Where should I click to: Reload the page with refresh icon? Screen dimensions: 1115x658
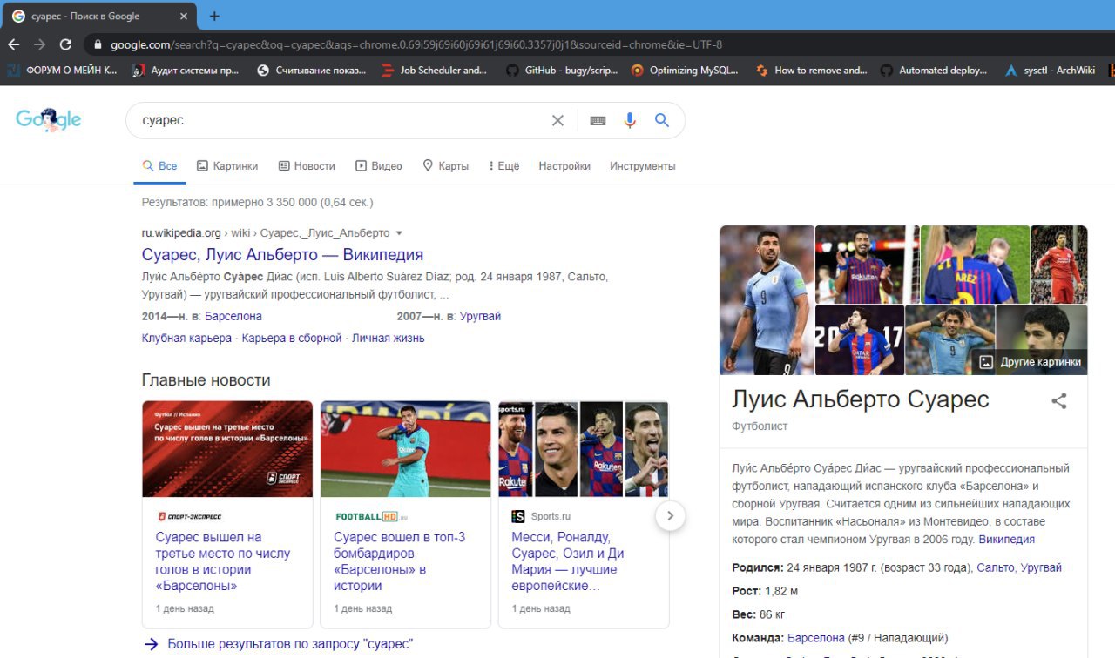(x=65, y=44)
